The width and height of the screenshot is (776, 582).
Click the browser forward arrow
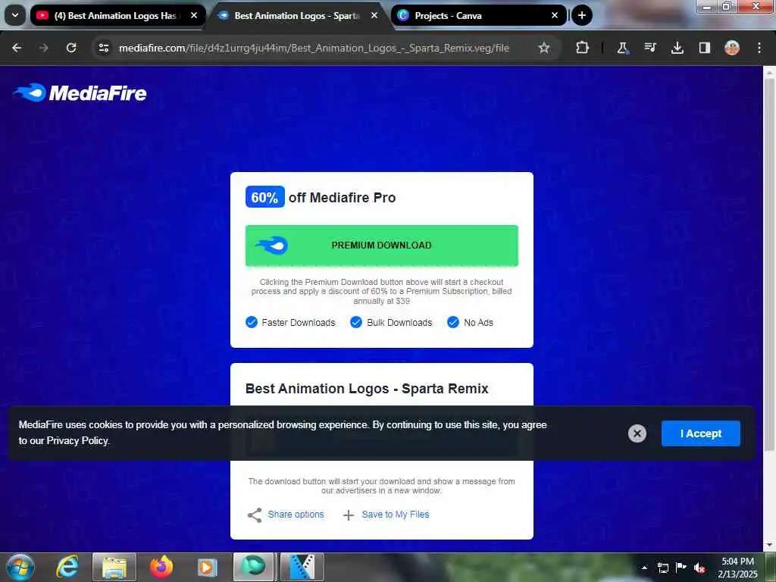point(43,48)
